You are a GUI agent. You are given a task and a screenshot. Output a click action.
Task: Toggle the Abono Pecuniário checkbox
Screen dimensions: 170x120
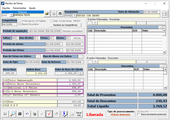point(20,24)
